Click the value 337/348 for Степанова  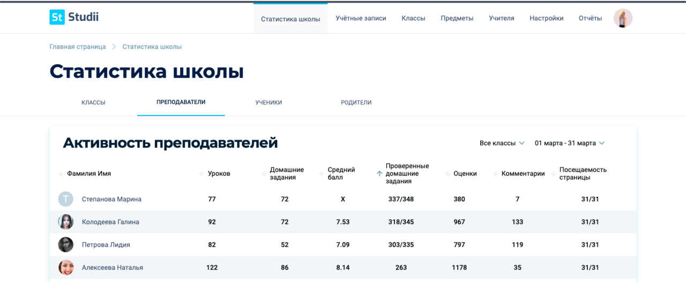point(401,199)
